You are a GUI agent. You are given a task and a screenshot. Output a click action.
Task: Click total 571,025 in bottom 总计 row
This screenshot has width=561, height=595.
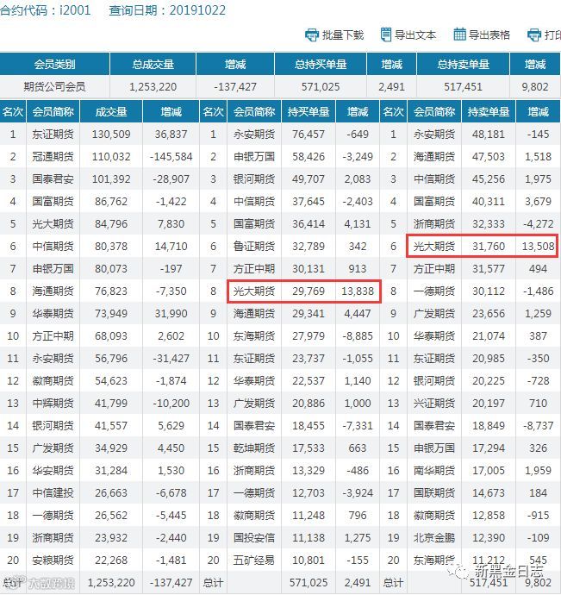pyautogui.click(x=309, y=582)
